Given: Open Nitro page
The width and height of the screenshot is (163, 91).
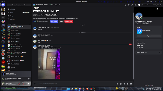Looking at the screenshot, I should pyautogui.click(x=19, y=13).
